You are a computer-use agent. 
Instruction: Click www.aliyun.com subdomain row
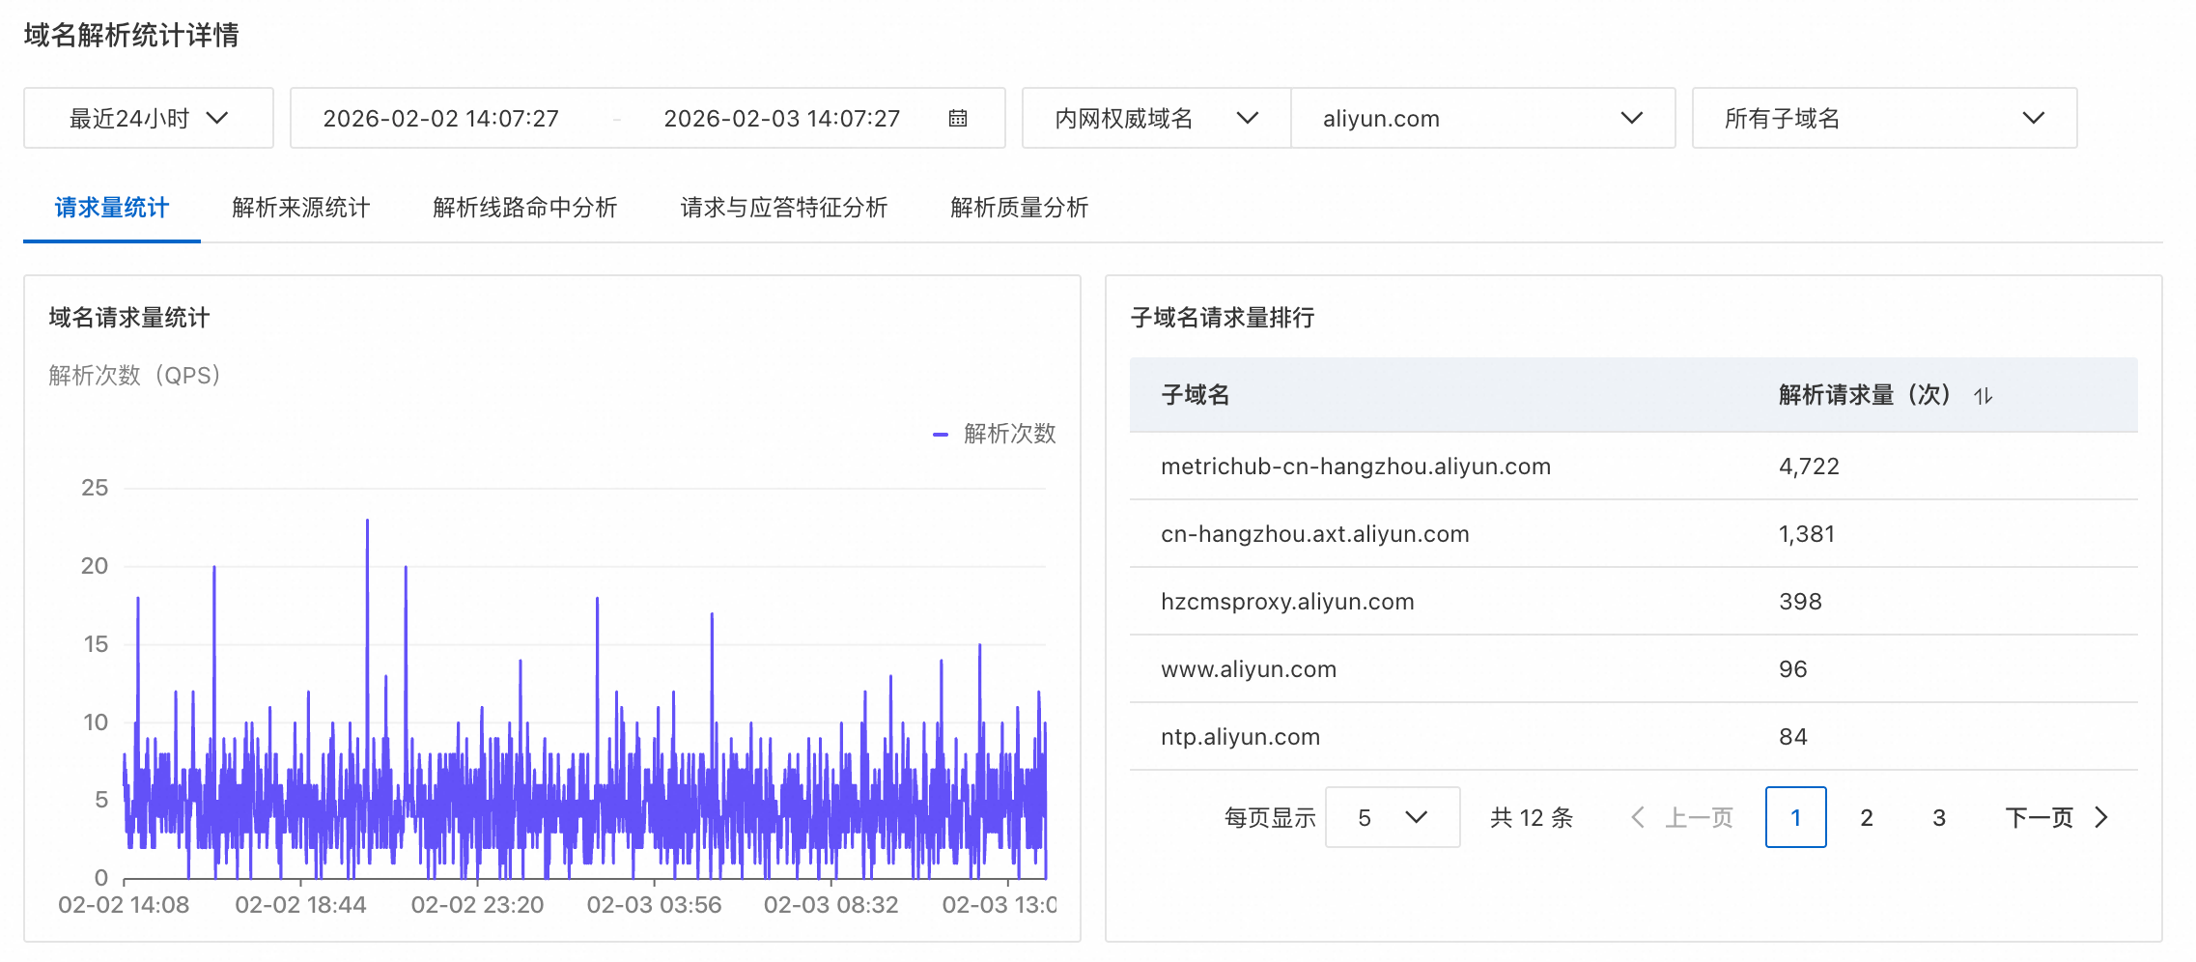pyautogui.click(x=1634, y=669)
